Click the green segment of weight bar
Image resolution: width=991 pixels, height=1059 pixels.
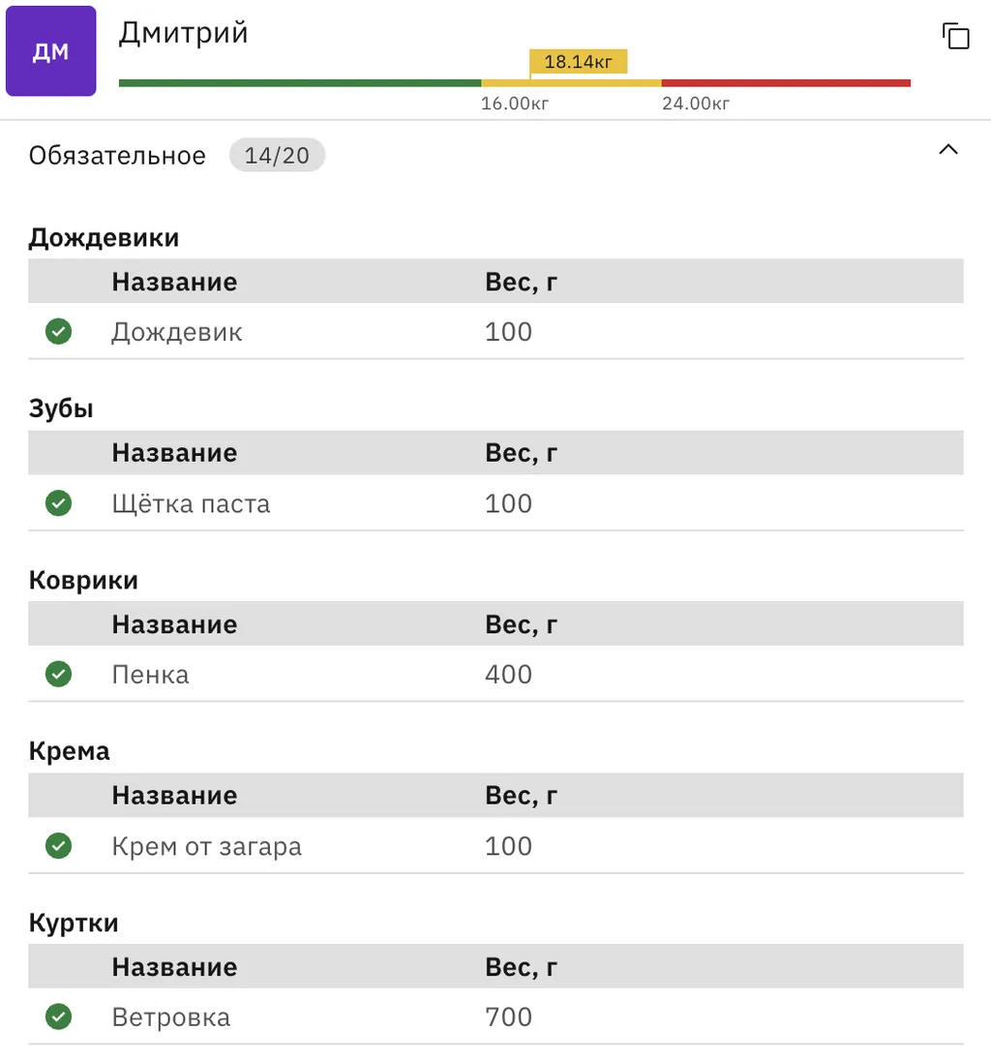(x=300, y=83)
